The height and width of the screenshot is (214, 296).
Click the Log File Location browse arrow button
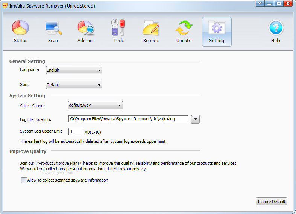pos(195,119)
